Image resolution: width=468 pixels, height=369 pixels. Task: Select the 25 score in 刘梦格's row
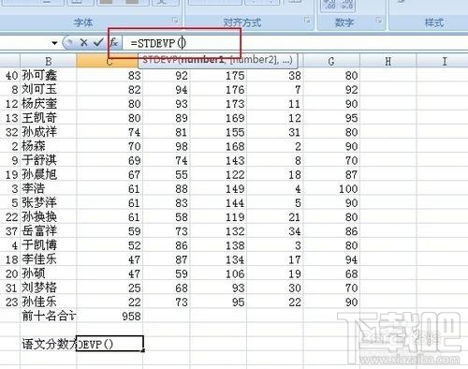click(110, 288)
